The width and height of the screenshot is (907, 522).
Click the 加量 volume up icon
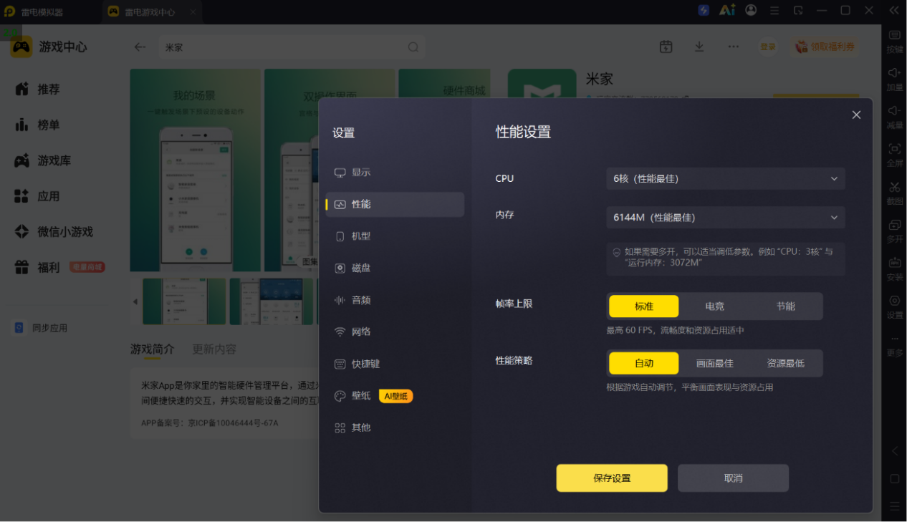pos(895,79)
